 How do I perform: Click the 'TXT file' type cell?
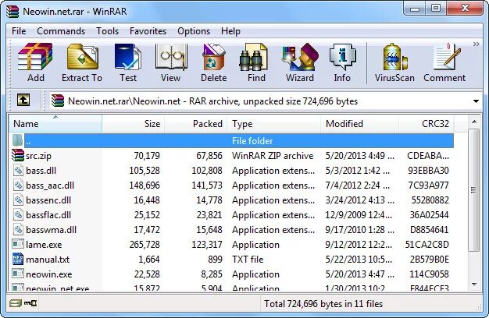click(248, 260)
